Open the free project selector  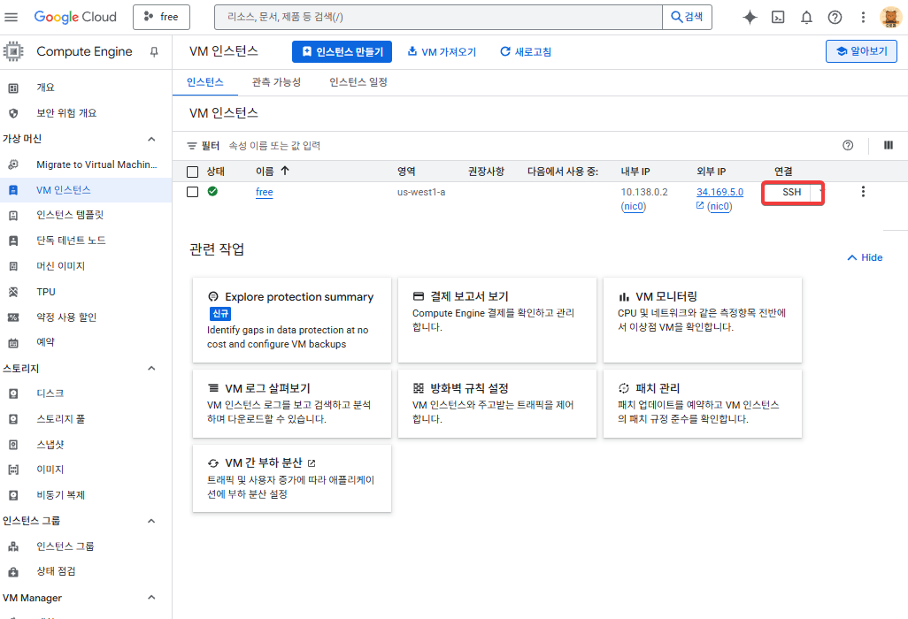[x=161, y=17]
